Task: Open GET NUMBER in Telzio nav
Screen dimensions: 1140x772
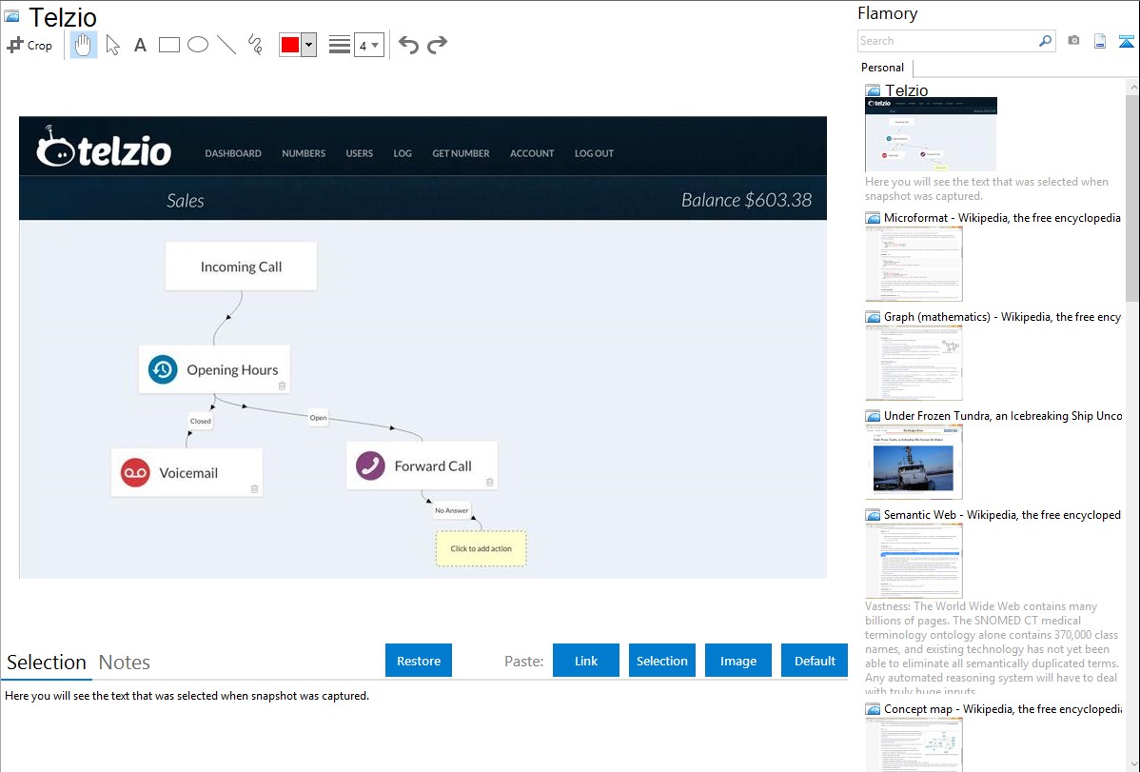Action: 461,153
